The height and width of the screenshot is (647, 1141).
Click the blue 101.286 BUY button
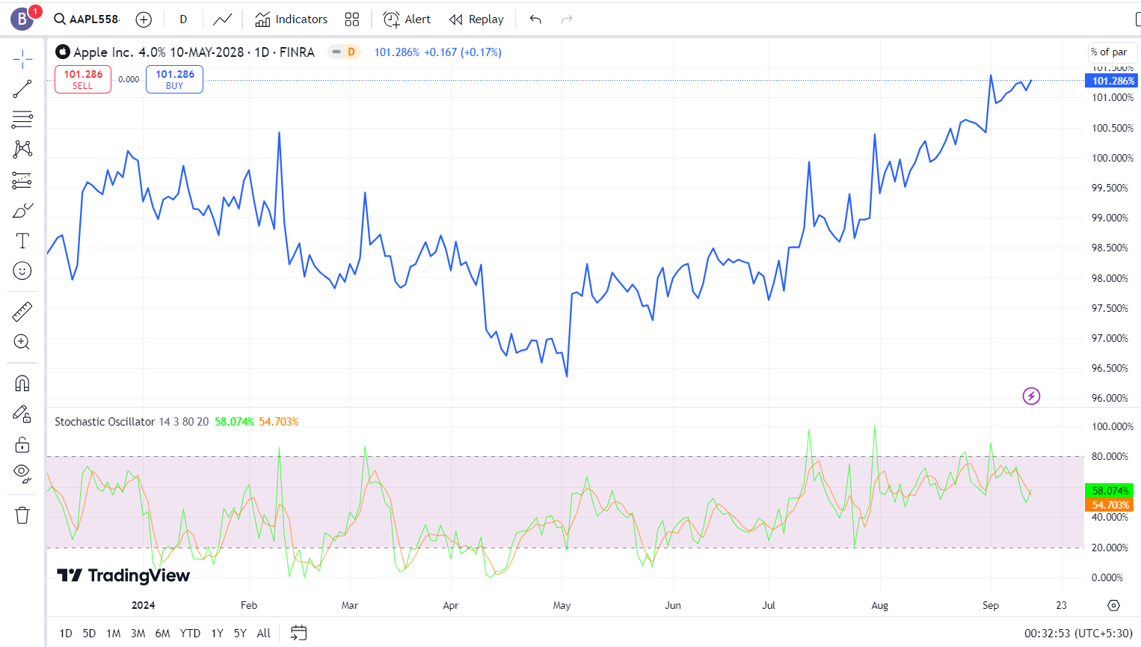click(x=174, y=79)
